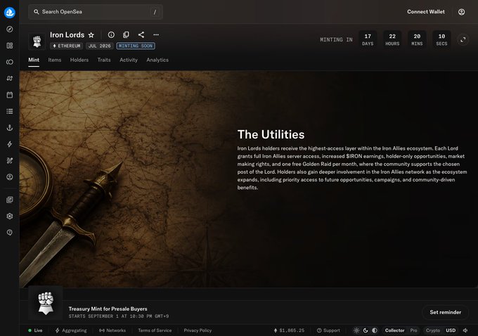Open the Drops calendar icon in sidebar
Image resolution: width=478 pixels, height=336 pixels.
9,95
